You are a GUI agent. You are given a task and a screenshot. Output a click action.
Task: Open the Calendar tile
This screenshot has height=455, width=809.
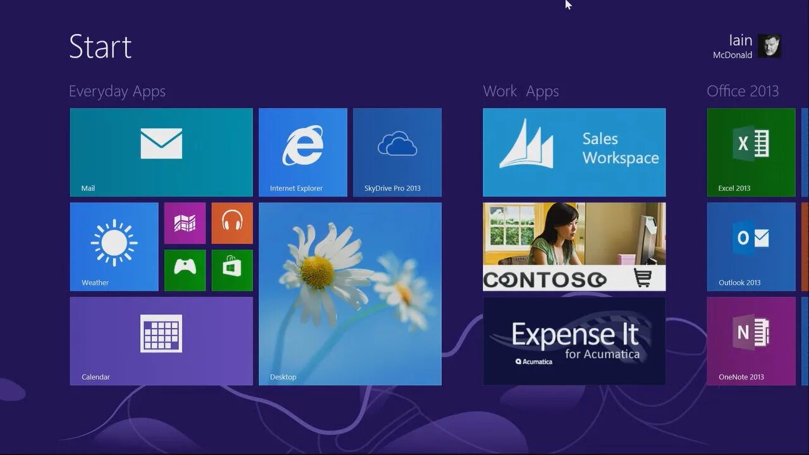click(x=161, y=341)
